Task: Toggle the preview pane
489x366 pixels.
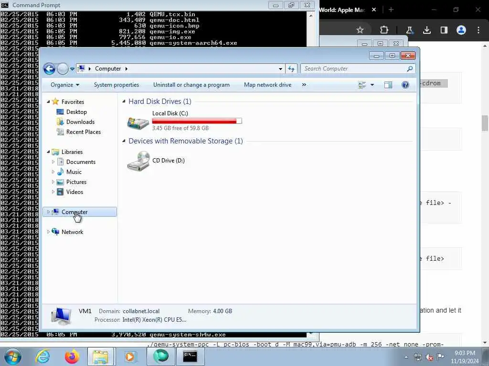Action: tap(388, 85)
